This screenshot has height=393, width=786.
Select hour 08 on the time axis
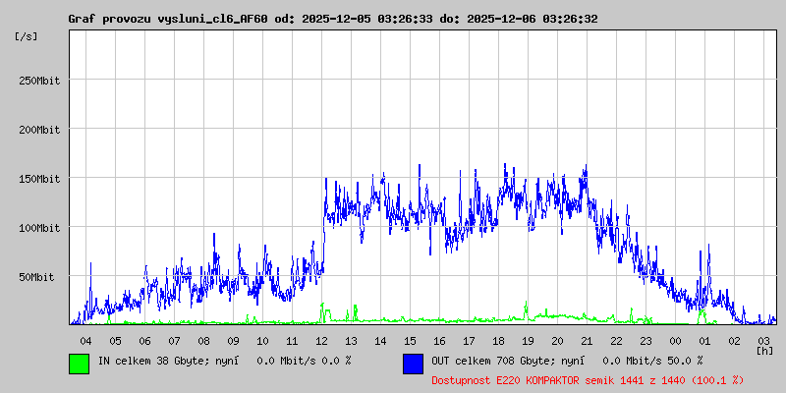coord(203,340)
